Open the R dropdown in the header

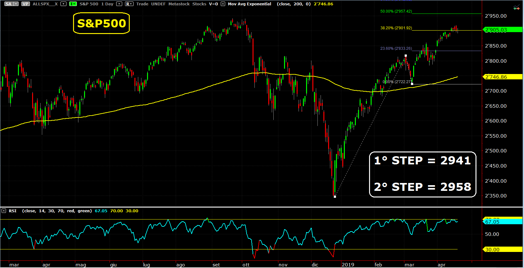pyautogui.click(x=129, y=4)
